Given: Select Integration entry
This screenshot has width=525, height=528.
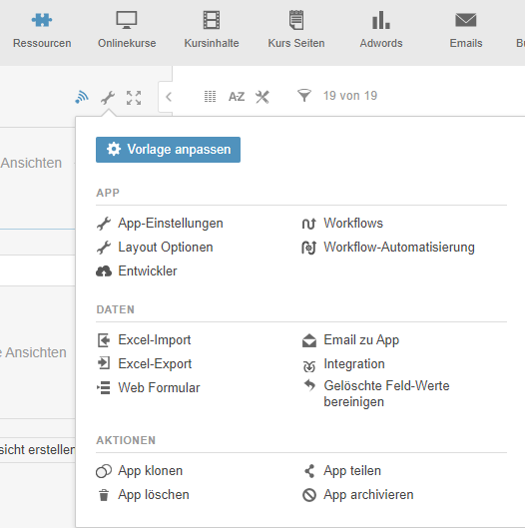Looking at the screenshot, I should click(343, 364).
